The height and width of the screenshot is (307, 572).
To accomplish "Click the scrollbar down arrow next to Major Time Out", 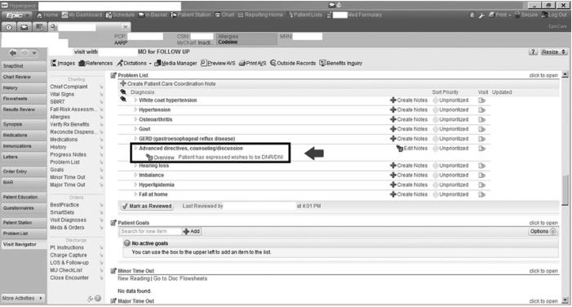I will pyautogui.click(x=565, y=300).
